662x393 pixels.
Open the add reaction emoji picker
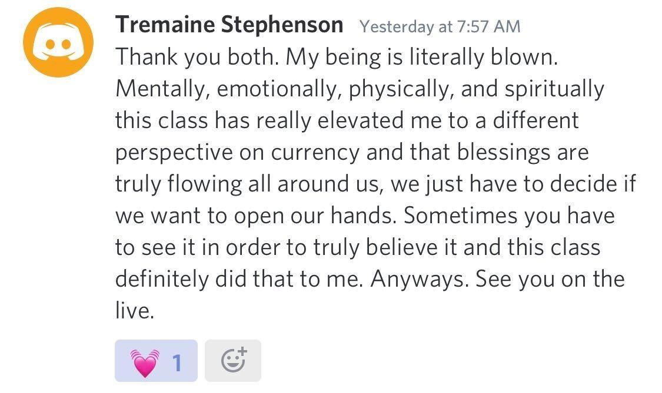pyautogui.click(x=233, y=360)
